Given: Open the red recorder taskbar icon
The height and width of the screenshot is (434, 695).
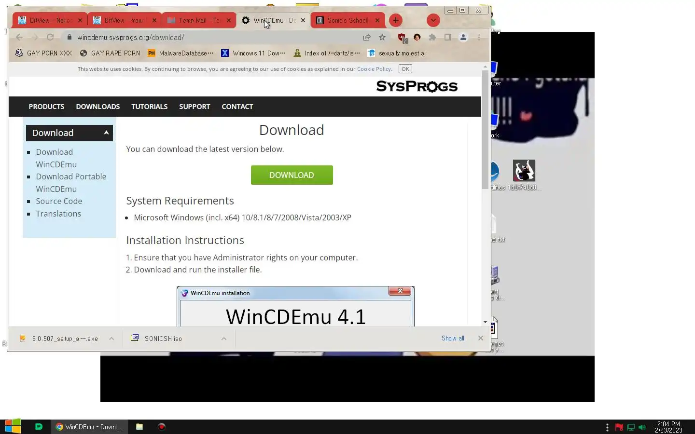Looking at the screenshot, I should coord(162,426).
